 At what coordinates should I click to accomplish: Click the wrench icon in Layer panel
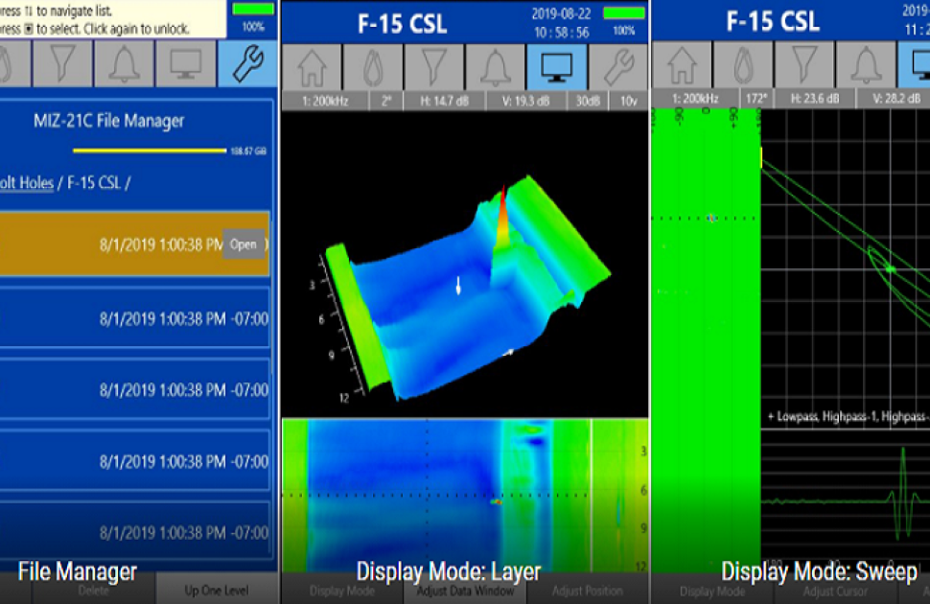tap(617, 67)
